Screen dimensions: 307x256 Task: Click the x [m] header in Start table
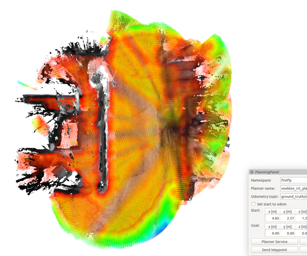point(273,212)
